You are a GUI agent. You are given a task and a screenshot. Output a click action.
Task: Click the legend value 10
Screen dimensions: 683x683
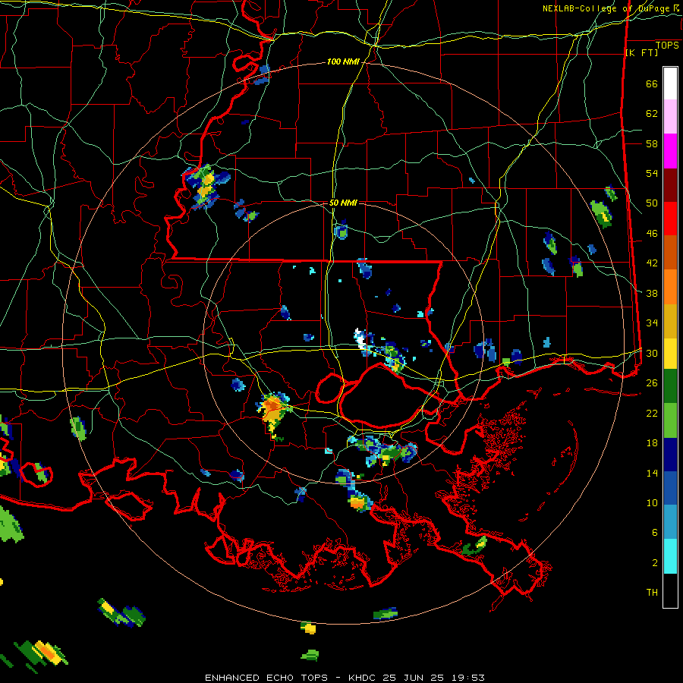652,502
